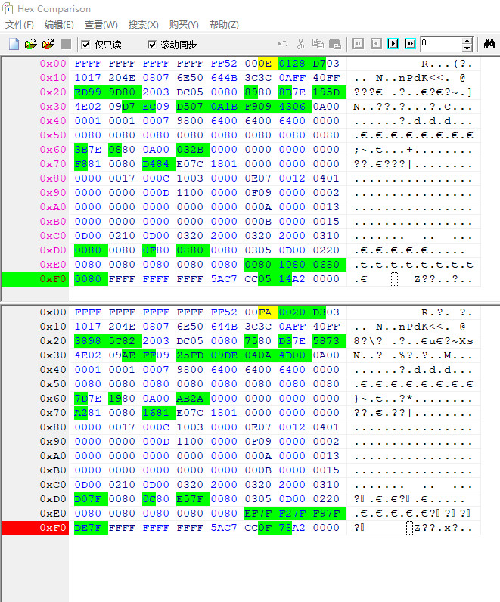The width and height of the screenshot is (500, 602).
Task: Open the 帮助(Z) menu
Action: click(x=224, y=25)
